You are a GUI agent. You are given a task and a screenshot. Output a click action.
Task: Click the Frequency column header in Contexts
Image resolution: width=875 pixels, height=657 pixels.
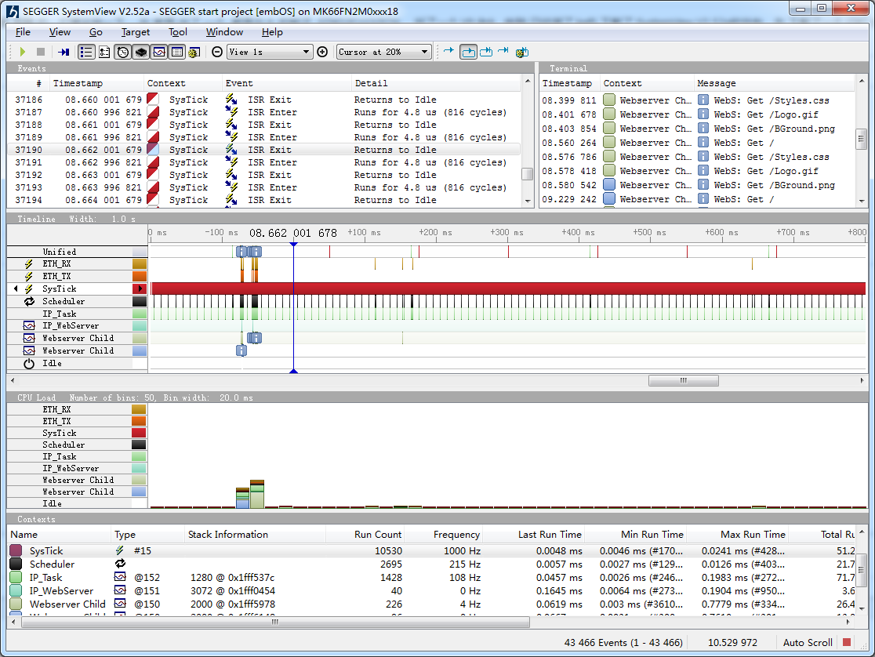(x=444, y=534)
